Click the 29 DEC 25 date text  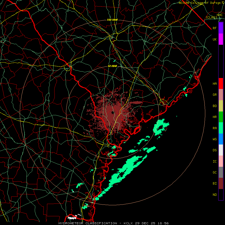[145, 223]
